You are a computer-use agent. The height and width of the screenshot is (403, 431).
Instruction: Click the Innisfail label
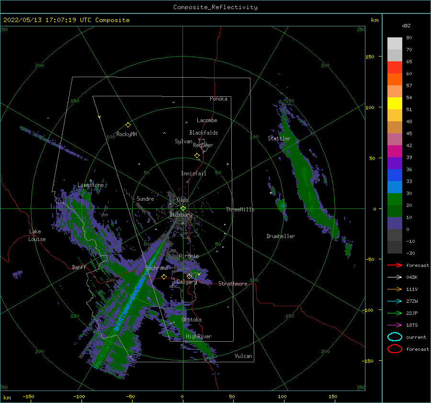click(x=193, y=173)
